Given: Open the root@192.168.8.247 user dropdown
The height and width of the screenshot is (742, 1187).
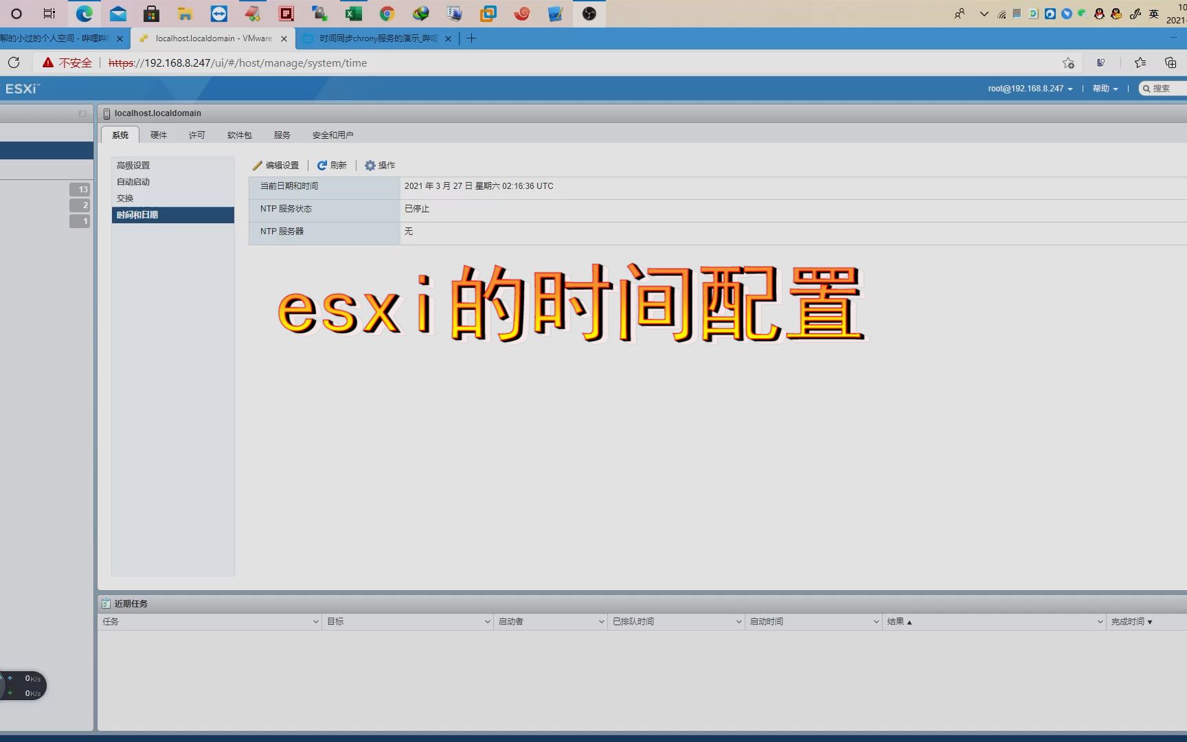Looking at the screenshot, I should (1030, 89).
